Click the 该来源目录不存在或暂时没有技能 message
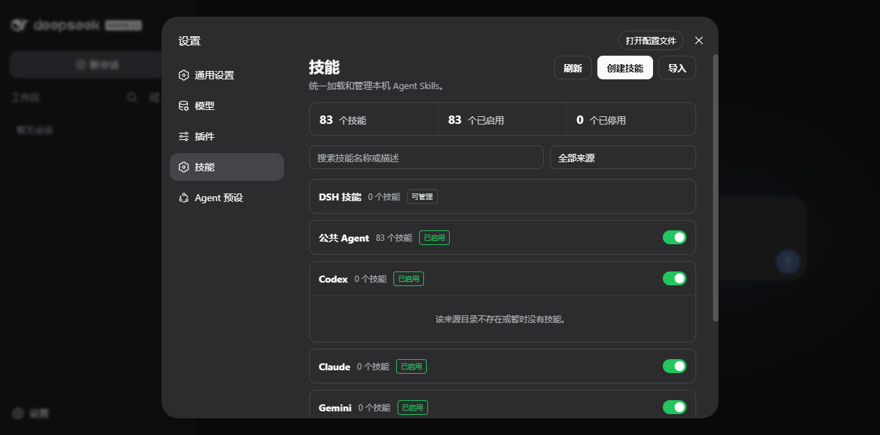 tap(501, 319)
